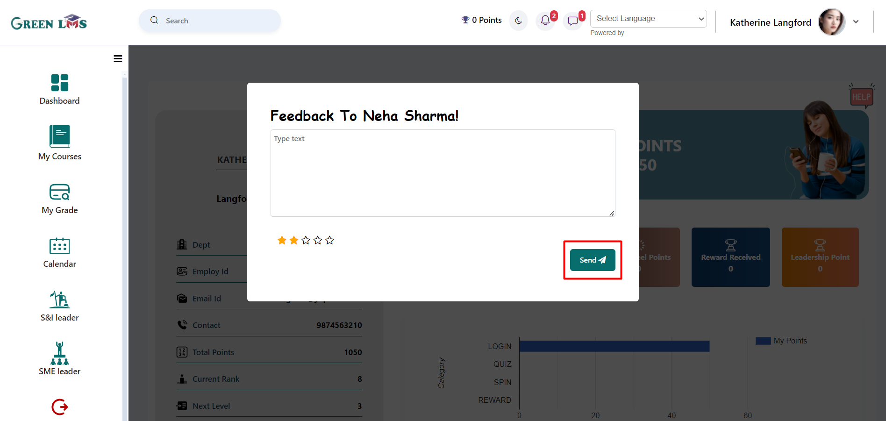The image size is (886, 421).
Task: Set rating to one star
Action: tap(282, 240)
